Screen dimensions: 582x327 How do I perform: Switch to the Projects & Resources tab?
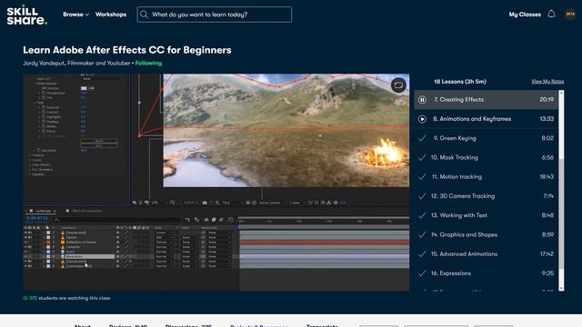(x=258, y=325)
